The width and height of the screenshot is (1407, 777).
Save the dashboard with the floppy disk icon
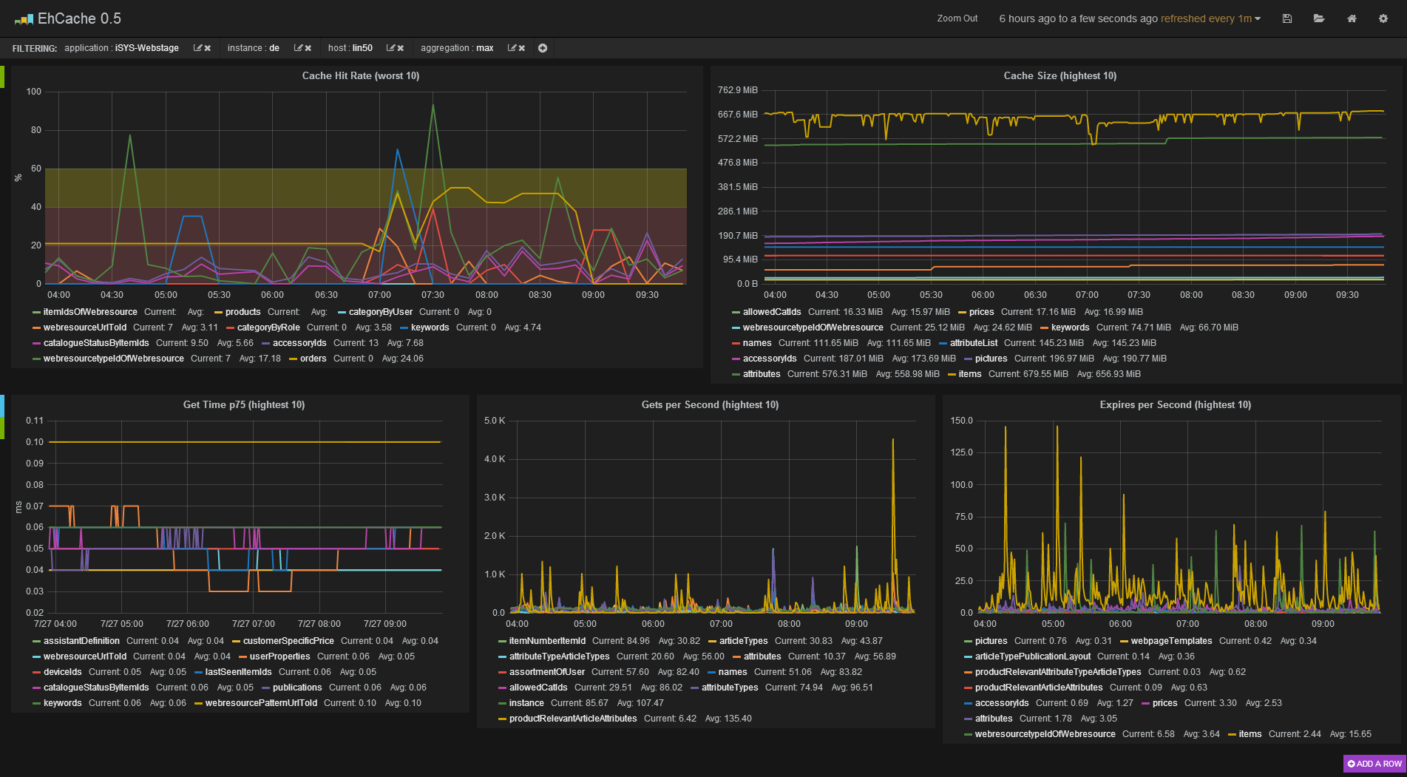pos(1287,18)
